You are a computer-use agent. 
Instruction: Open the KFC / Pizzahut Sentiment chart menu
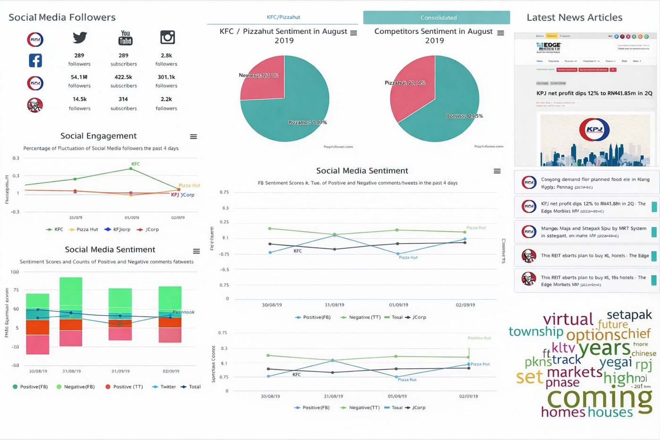pyautogui.click(x=353, y=33)
